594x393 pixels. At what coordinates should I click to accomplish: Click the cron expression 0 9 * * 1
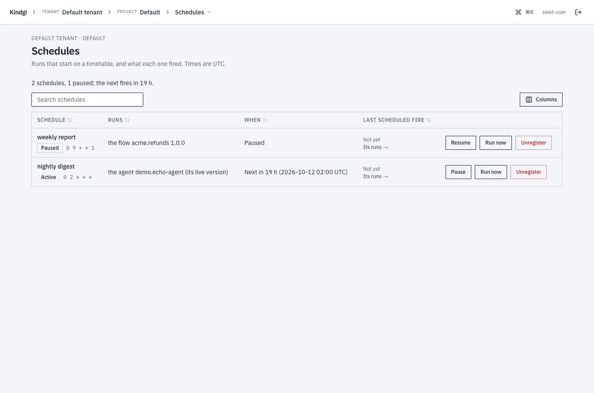coord(80,148)
